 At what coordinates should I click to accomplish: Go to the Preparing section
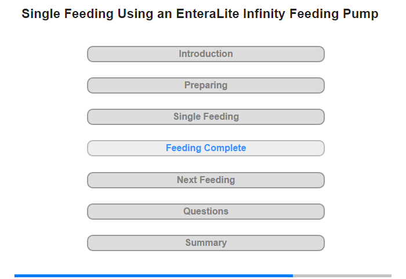(x=206, y=85)
